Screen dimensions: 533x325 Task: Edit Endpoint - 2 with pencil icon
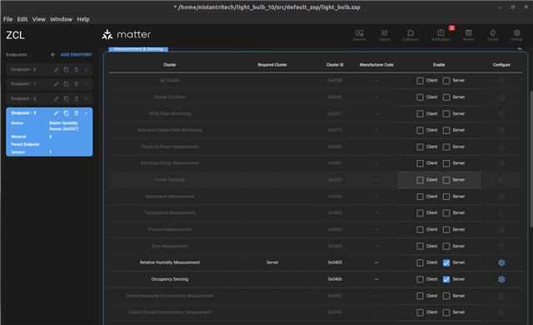pos(56,98)
